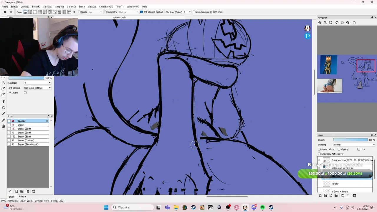Open the Stabilizer (Global) value dropdown
The height and width of the screenshot is (212, 377).
pyautogui.click(x=187, y=12)
